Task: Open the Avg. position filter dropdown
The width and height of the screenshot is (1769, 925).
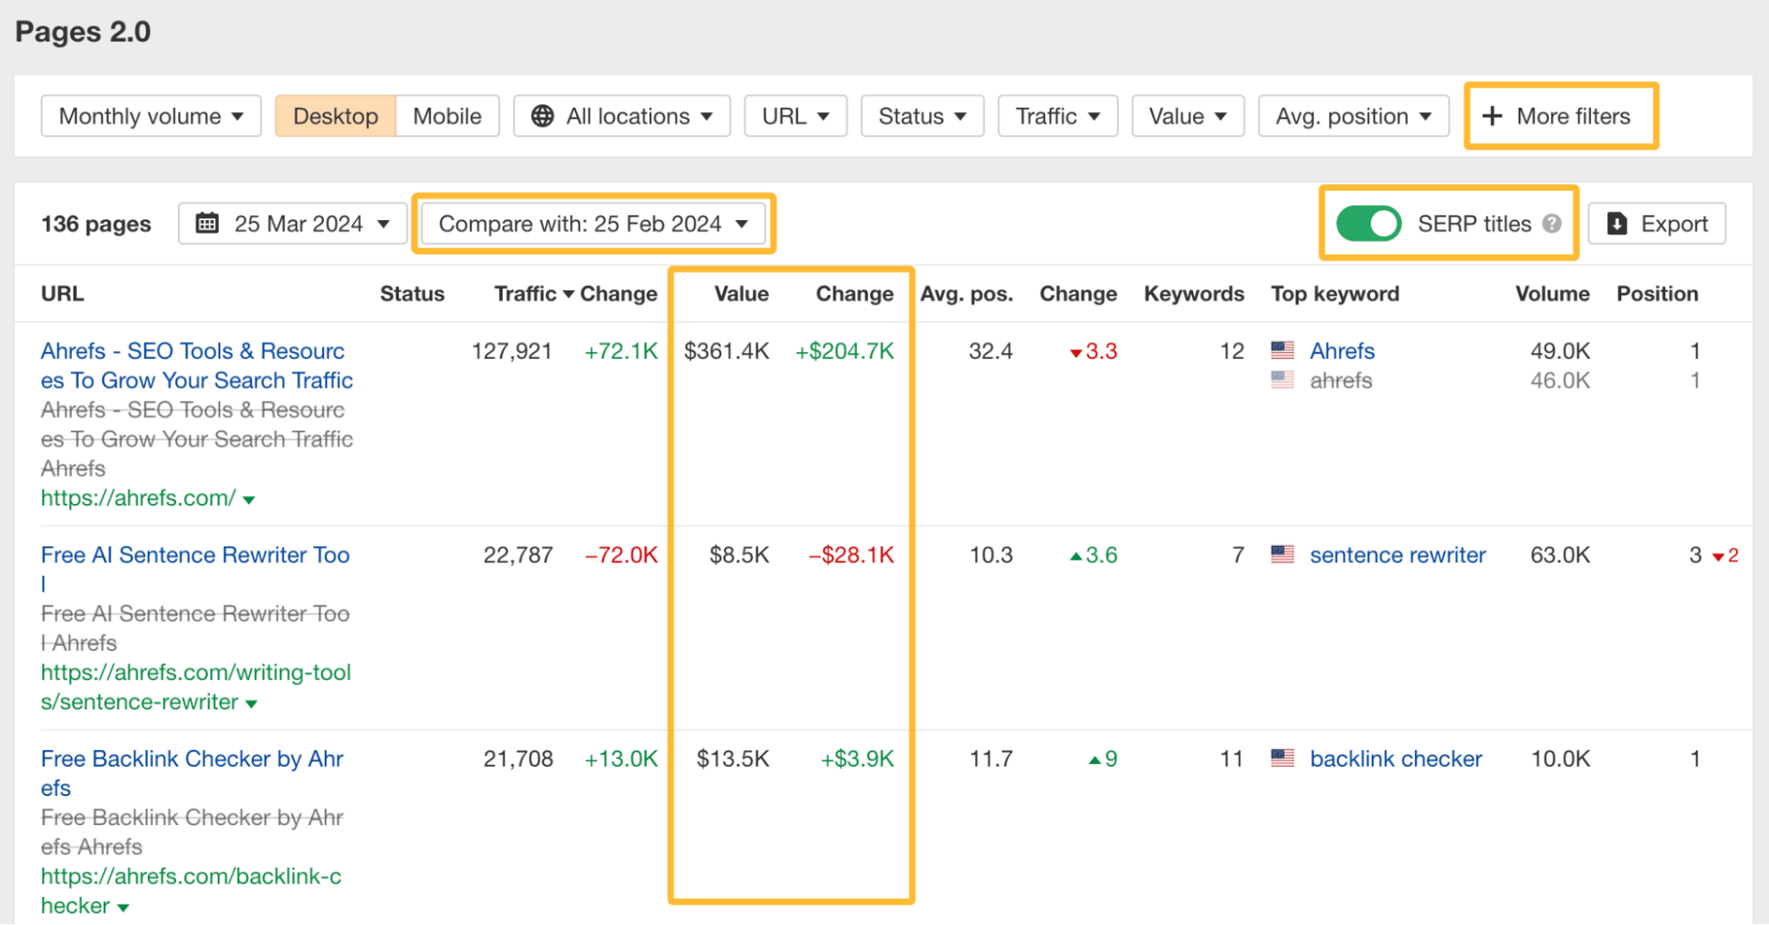Action: click(1352, 115)
